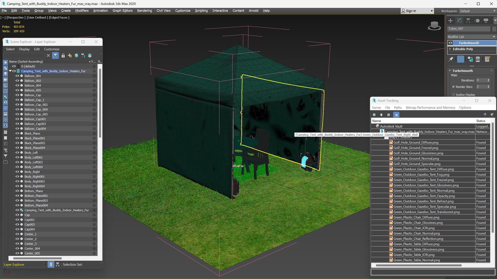Open the Hierarchy command panel tab

click(x=468, y=21)
